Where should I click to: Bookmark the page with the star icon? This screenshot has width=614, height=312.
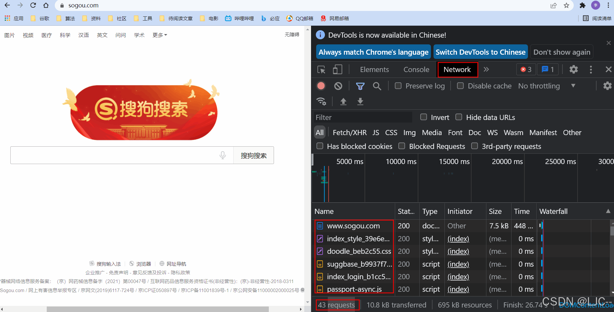566,5
